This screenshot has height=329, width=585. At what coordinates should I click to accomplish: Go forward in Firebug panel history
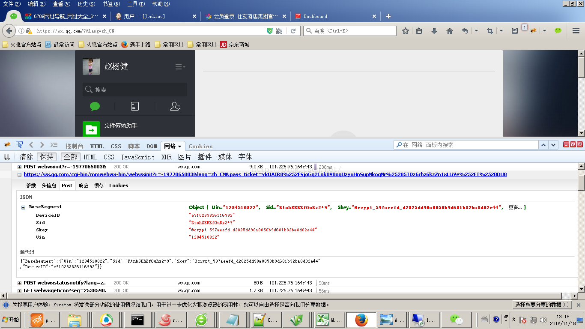coord(42,145)
